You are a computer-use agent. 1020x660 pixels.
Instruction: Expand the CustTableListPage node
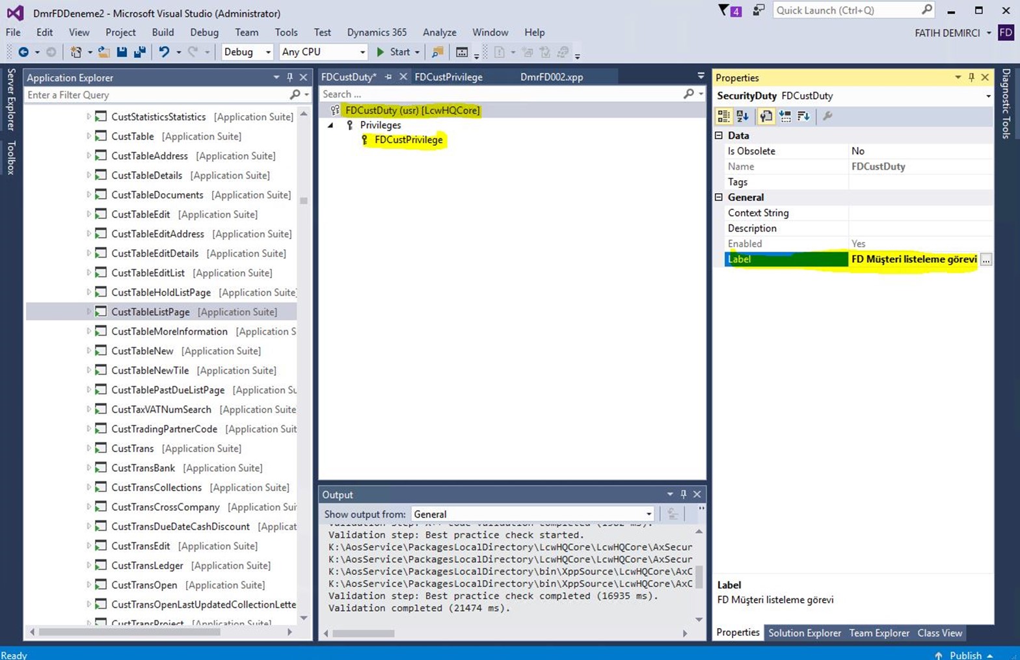[88, 311]
